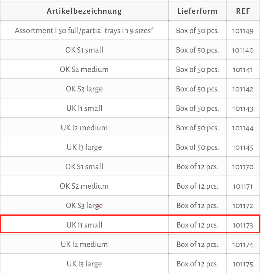The width and height of the screenshot is (261, 274).
Task: Select OK S2 medium box of 12
Action: [x=130, y=186]
